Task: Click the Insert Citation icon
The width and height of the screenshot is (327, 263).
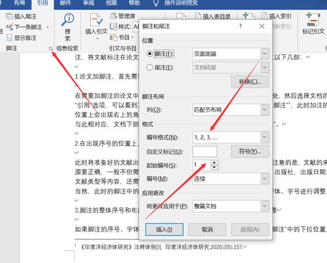Action: point(96,20)
